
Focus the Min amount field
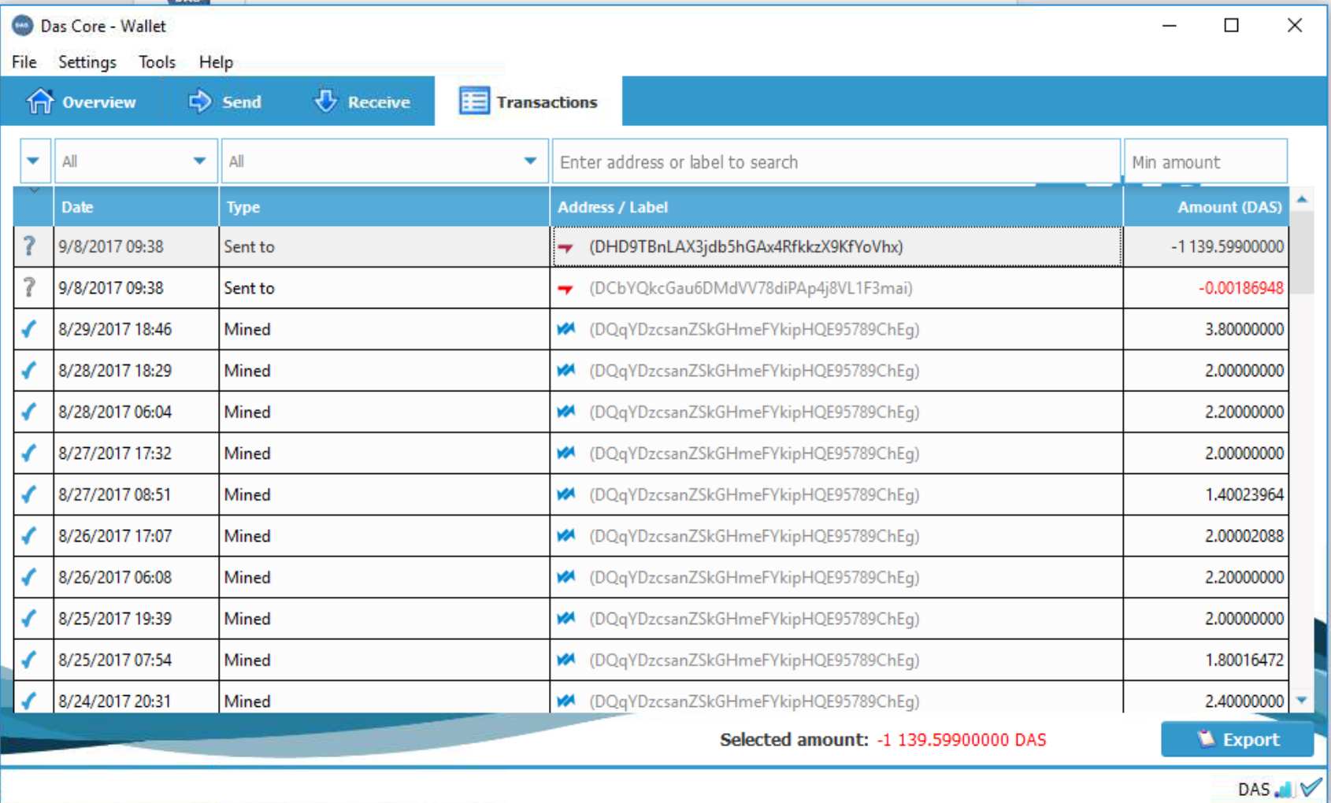click(x=1205, y=162)
